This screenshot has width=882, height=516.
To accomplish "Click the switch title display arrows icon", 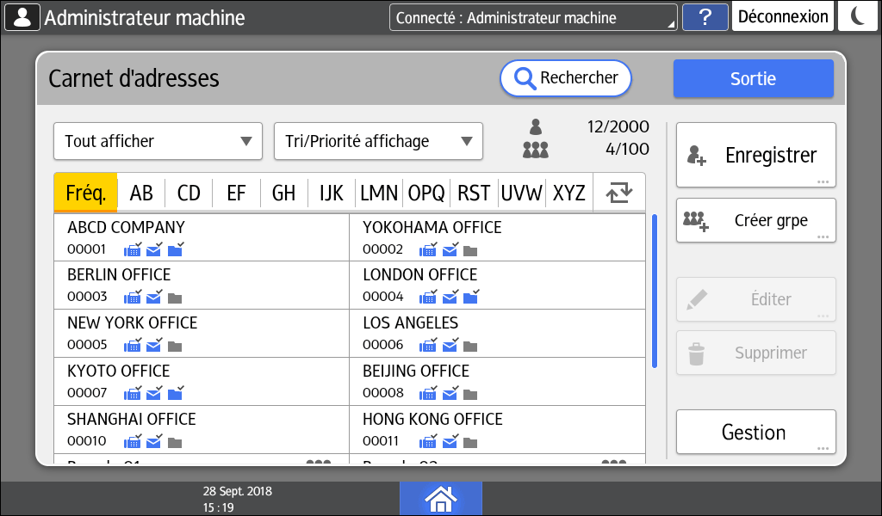I will click(618, 193).
